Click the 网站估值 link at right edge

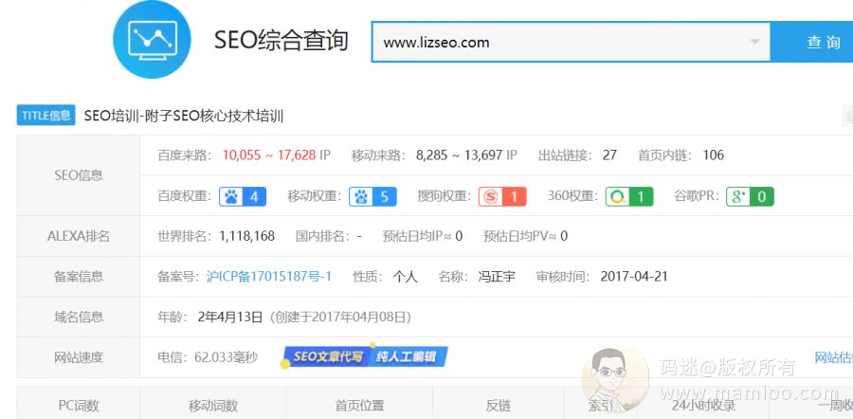tap(834, 357)
